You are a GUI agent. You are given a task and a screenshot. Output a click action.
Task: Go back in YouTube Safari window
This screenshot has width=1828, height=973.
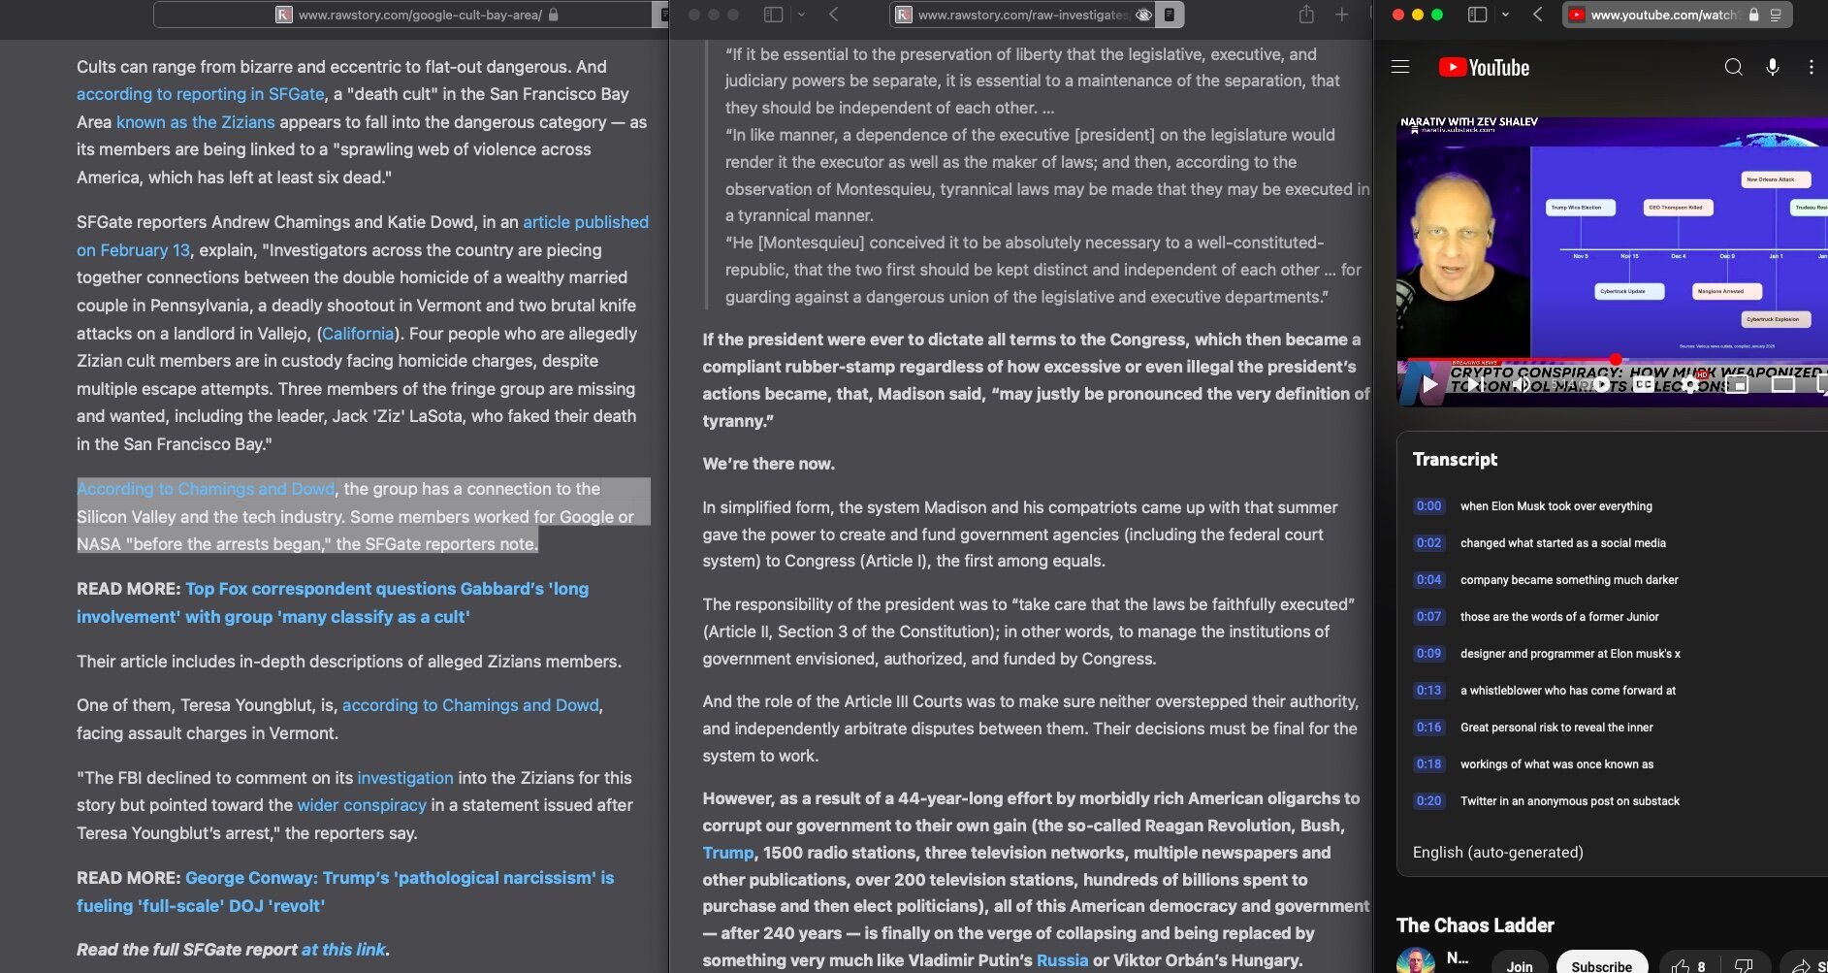pos(1537,15)
